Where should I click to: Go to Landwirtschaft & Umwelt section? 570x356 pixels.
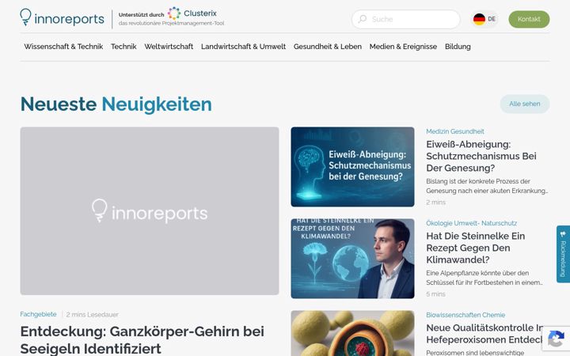243,47
